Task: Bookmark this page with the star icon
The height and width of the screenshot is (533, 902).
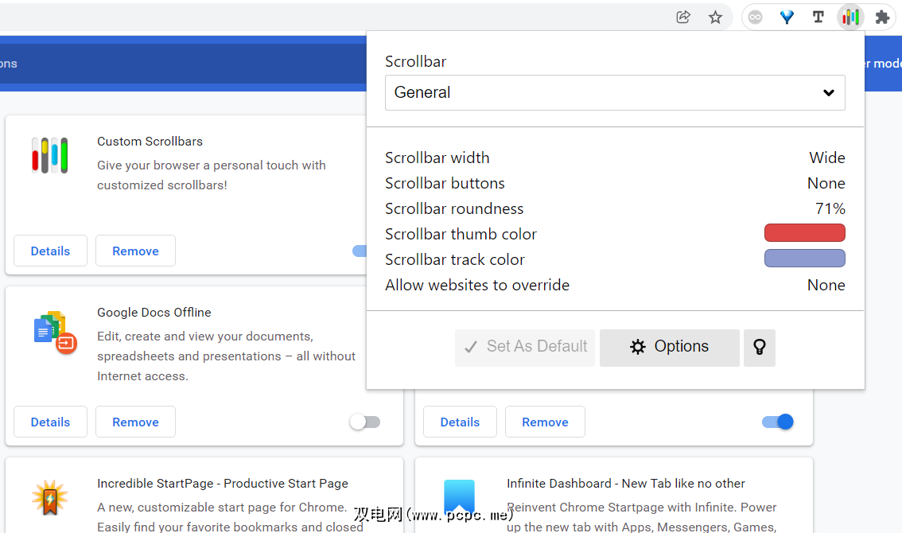Action: click(715, 17)
